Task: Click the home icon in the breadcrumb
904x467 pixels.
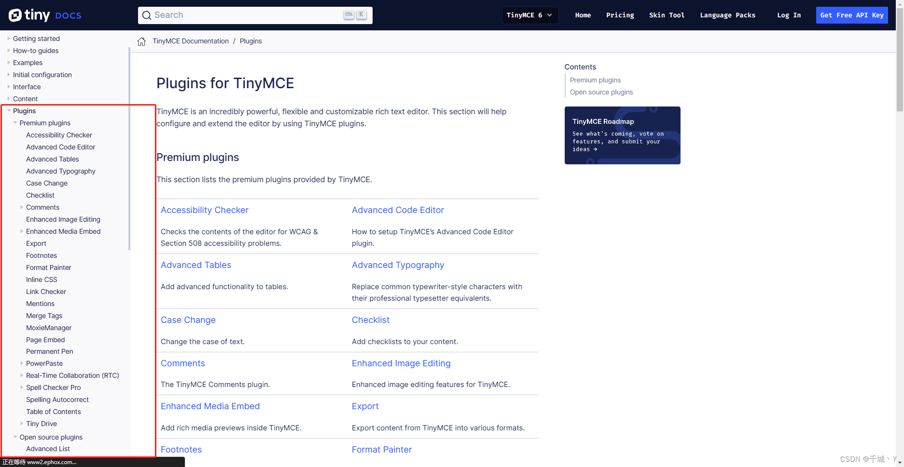Action: [141, 41]
